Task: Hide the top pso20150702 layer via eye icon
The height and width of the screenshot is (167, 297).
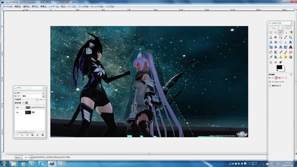Action: (x=17, y=107)
